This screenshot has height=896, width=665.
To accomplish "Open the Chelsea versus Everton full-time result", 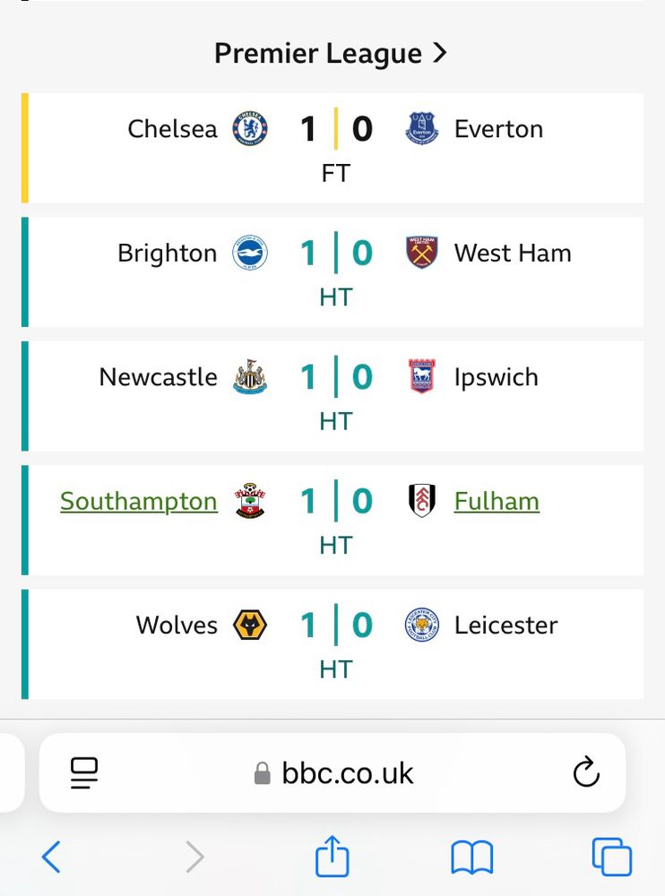I will 335,149.
